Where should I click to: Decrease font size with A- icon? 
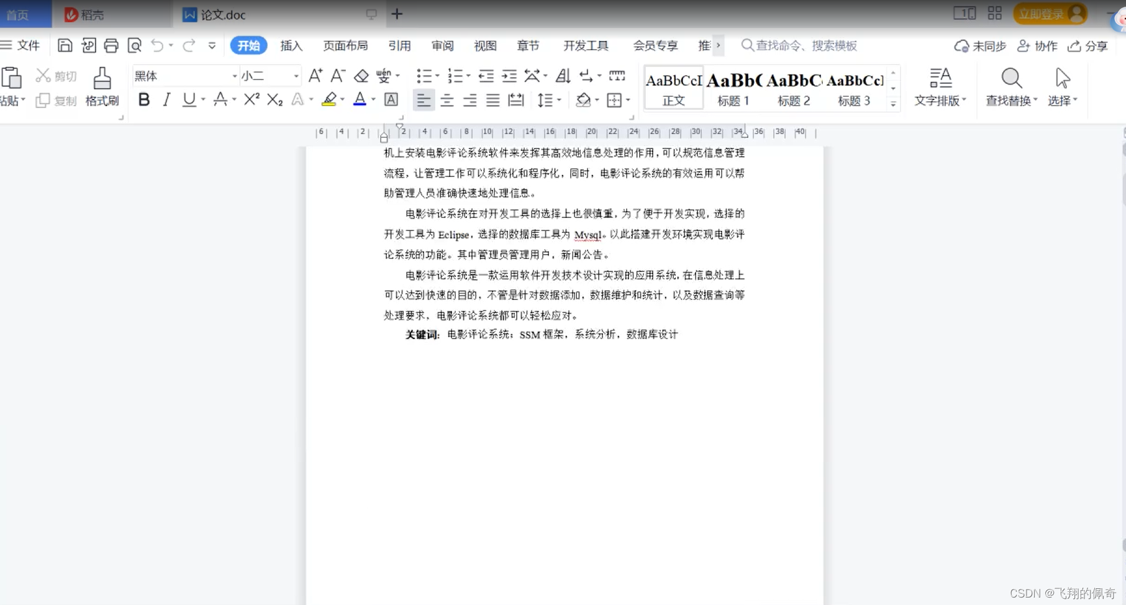[x=338, y=76]
